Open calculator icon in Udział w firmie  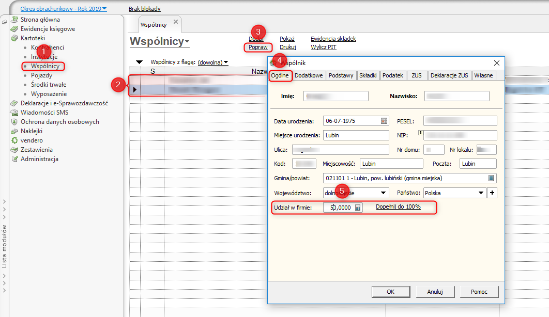pos(358,208)
